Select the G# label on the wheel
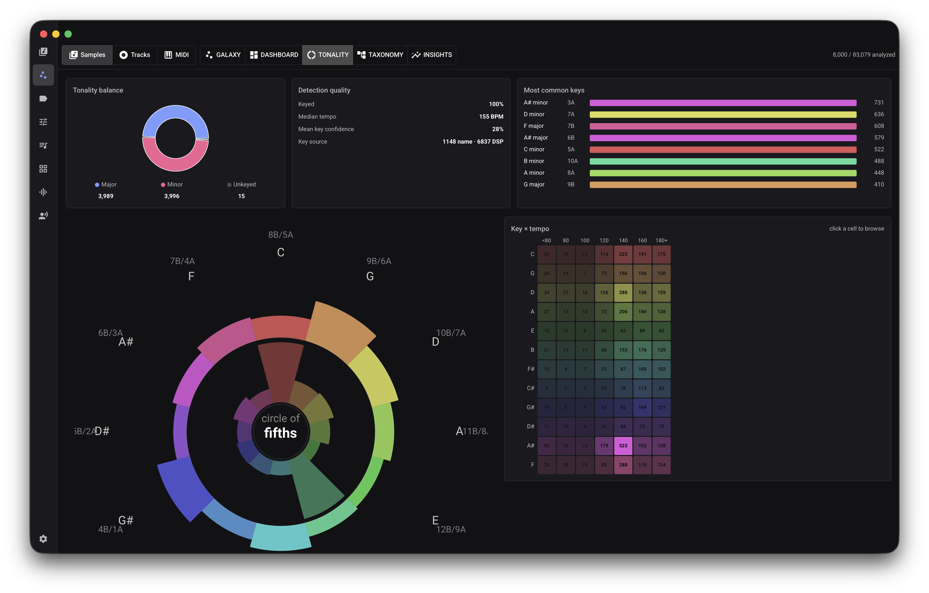Image resolution: width=929 pixels, height=593 pixels. click(126, 520)
